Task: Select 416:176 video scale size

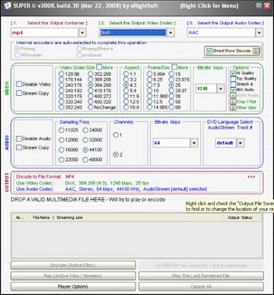Action: [x=90, y=91]
